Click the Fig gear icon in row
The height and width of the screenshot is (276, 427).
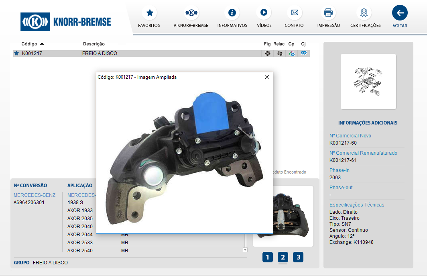[x=267, y=53]
